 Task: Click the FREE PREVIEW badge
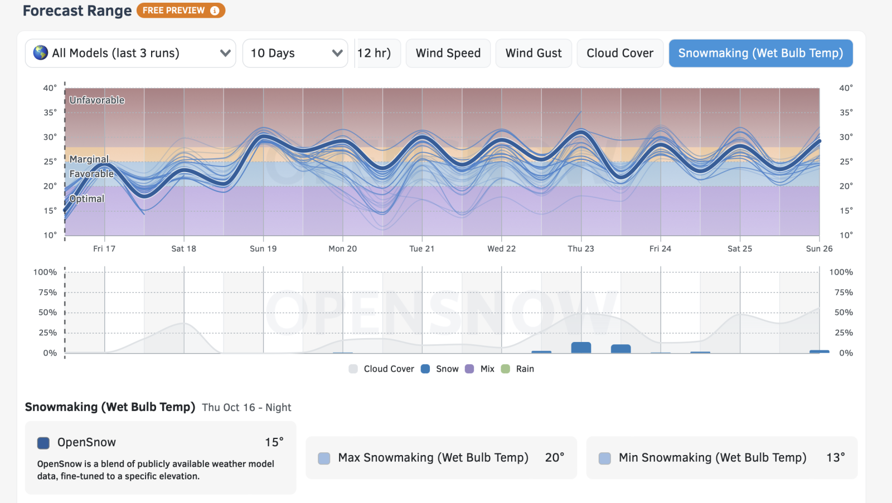pyautogui.click(x=174, y=11)
